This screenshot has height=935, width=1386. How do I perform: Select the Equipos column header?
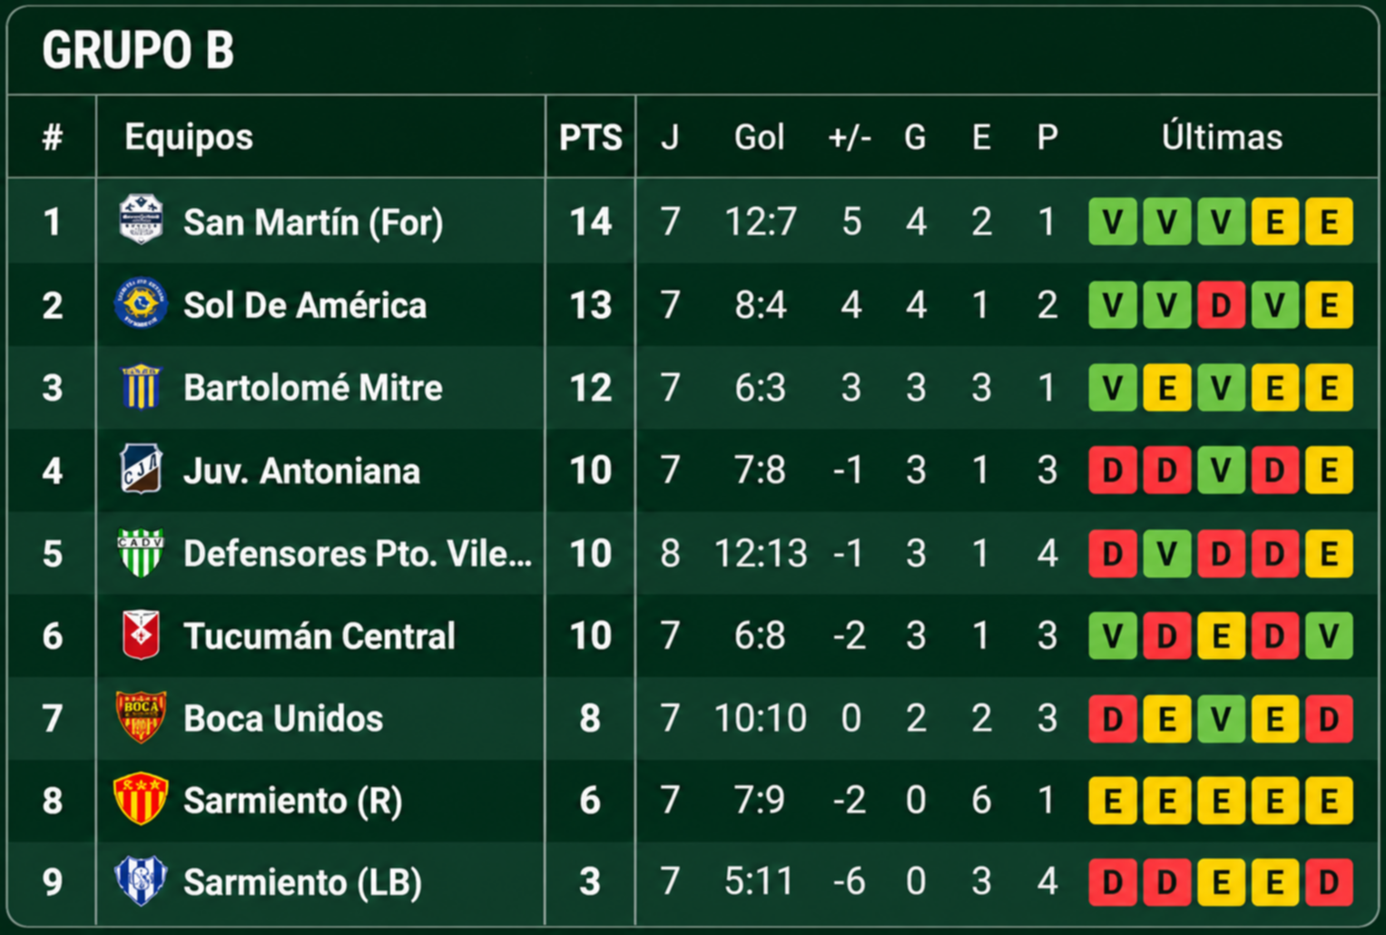pos(189,137)
